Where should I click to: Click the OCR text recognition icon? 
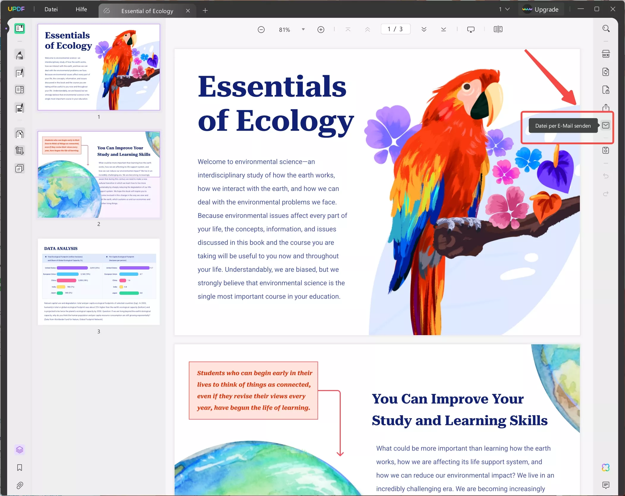click(x=606, y=54)
